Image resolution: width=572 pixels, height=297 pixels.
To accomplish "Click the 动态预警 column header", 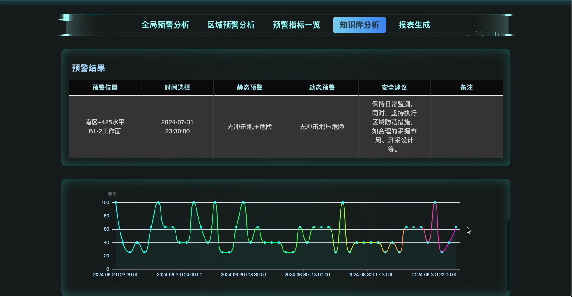I will [x=322, y=88].
